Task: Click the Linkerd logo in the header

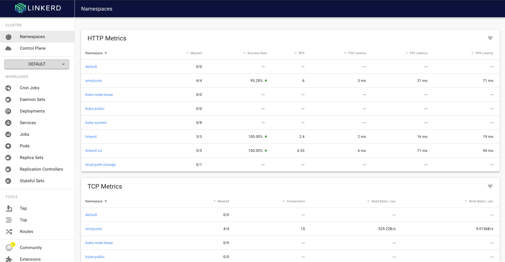Action: [37, 8]
